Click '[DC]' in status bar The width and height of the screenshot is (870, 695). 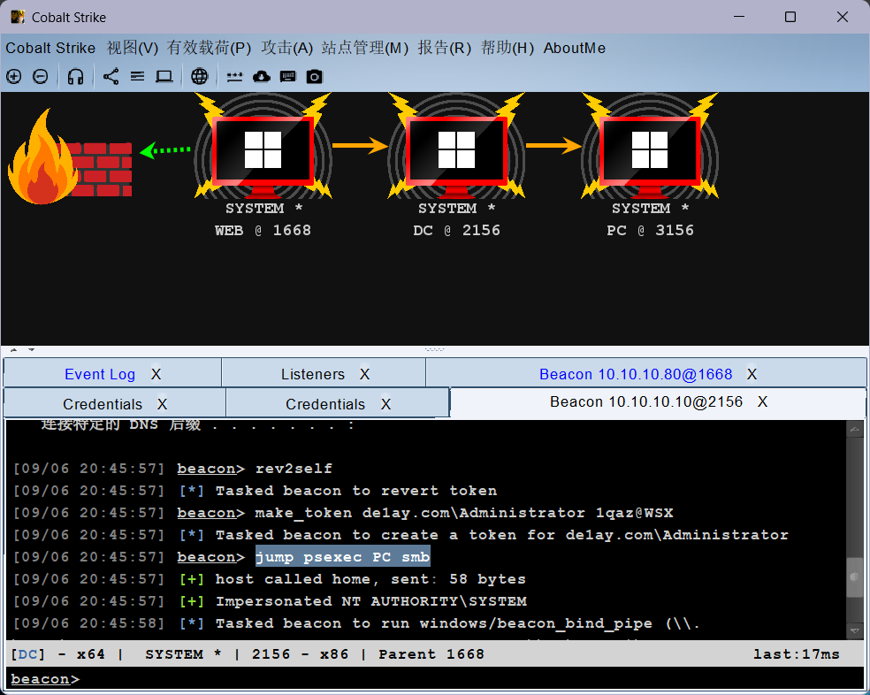coord(27,654)
